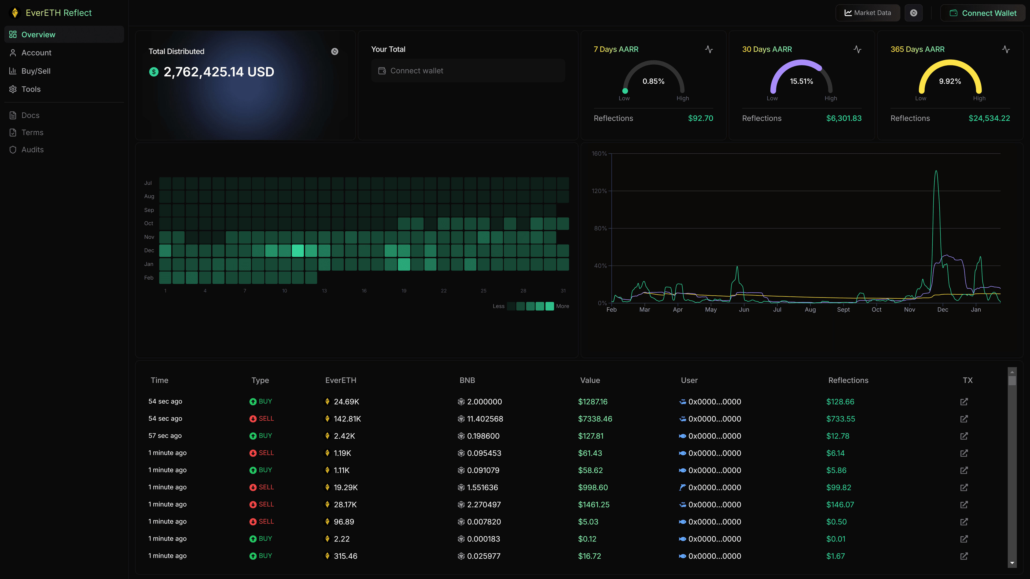Screen dimensions: 1030x579
Task: Click the 11.402568 BNB value
Action: pyautogui.click(x=485, y=419)
